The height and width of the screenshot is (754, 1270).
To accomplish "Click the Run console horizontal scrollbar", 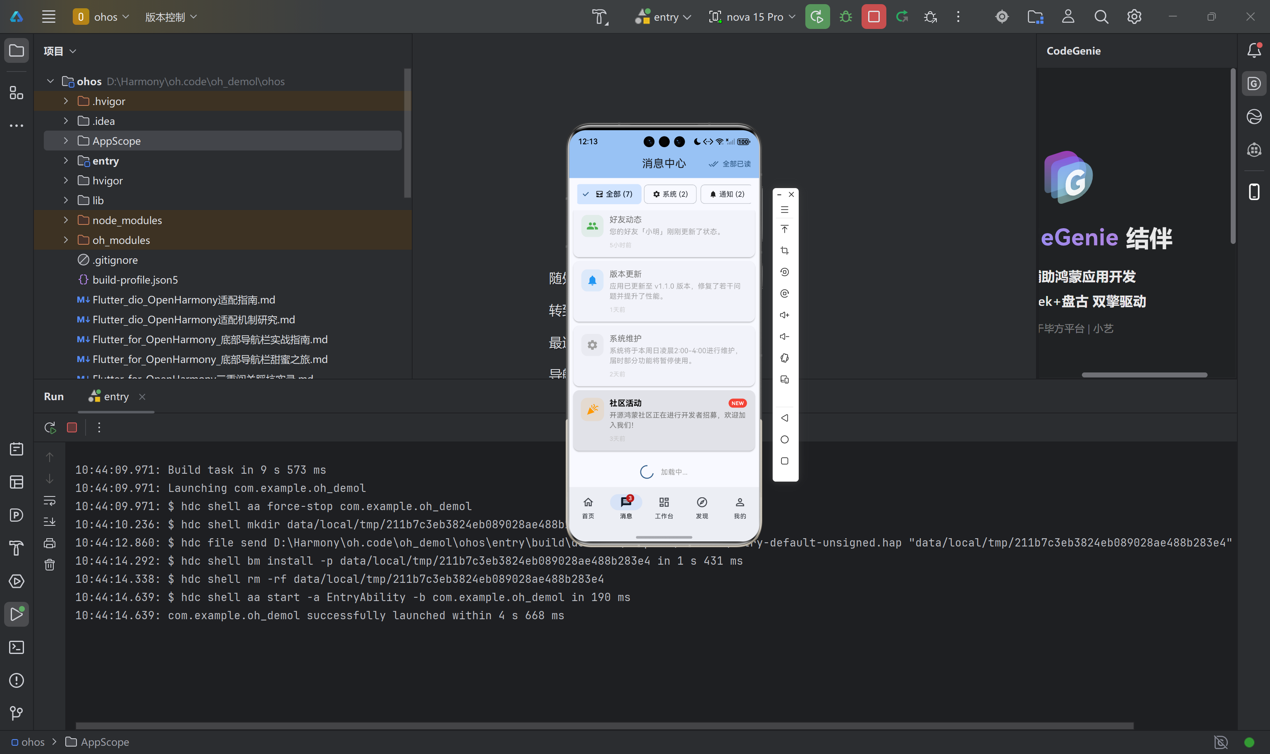I will tap(604, 725).
